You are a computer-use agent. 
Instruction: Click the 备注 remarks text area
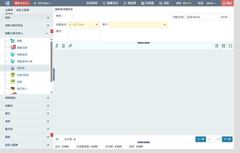pyautogui.click(x=84, y=35)
